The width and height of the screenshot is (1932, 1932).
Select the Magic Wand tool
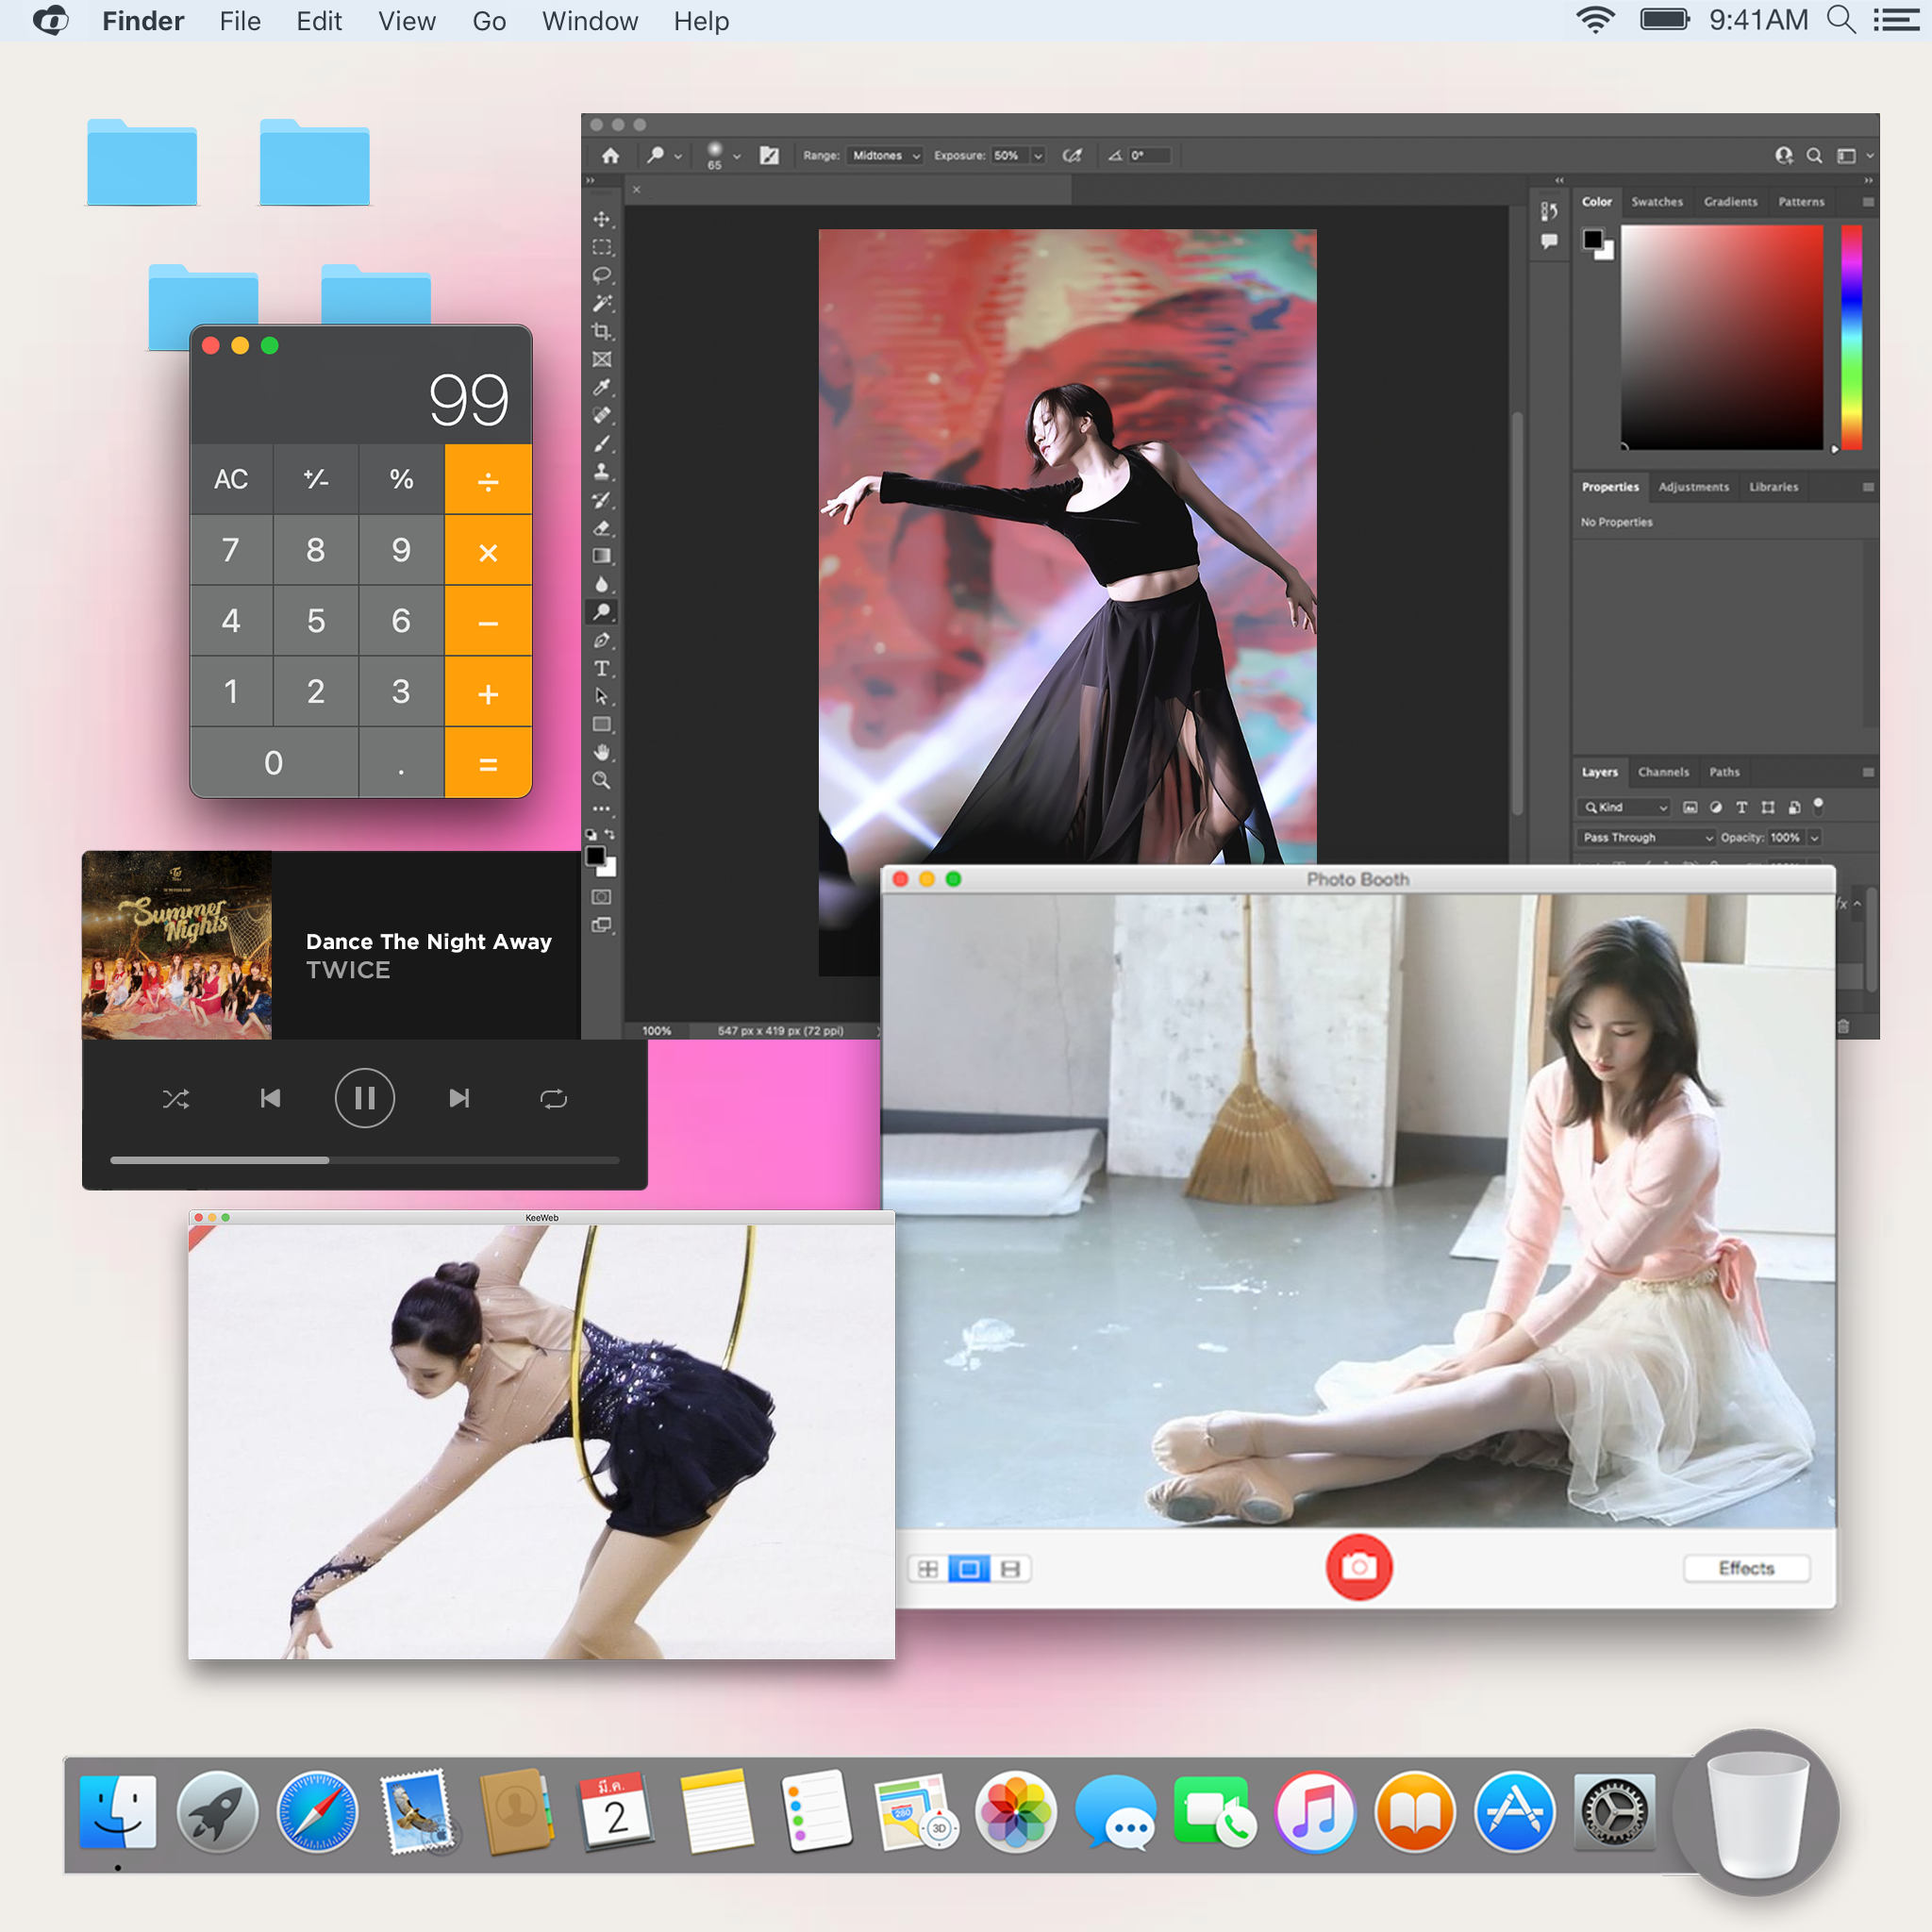coord(601,303)
